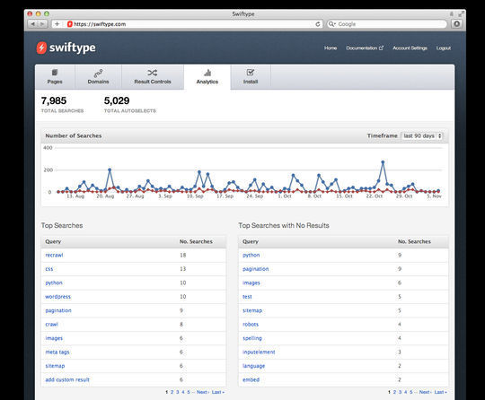Click the Logout link

point(444,48)
